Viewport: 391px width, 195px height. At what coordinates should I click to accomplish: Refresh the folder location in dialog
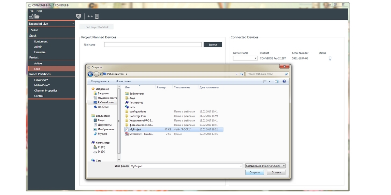click(242, 74)
